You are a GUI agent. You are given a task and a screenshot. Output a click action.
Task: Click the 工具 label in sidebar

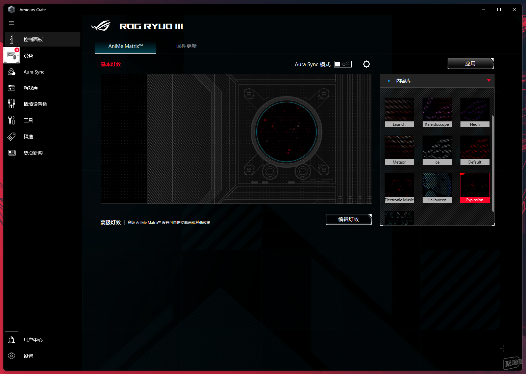point(28,120)
